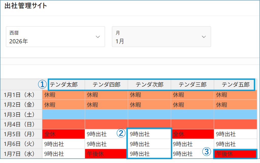Viewport: 260px width, 163px height.
Task: Click テンダ太郎's 全休 cell on 1月5日
Action: coord(63,134)
